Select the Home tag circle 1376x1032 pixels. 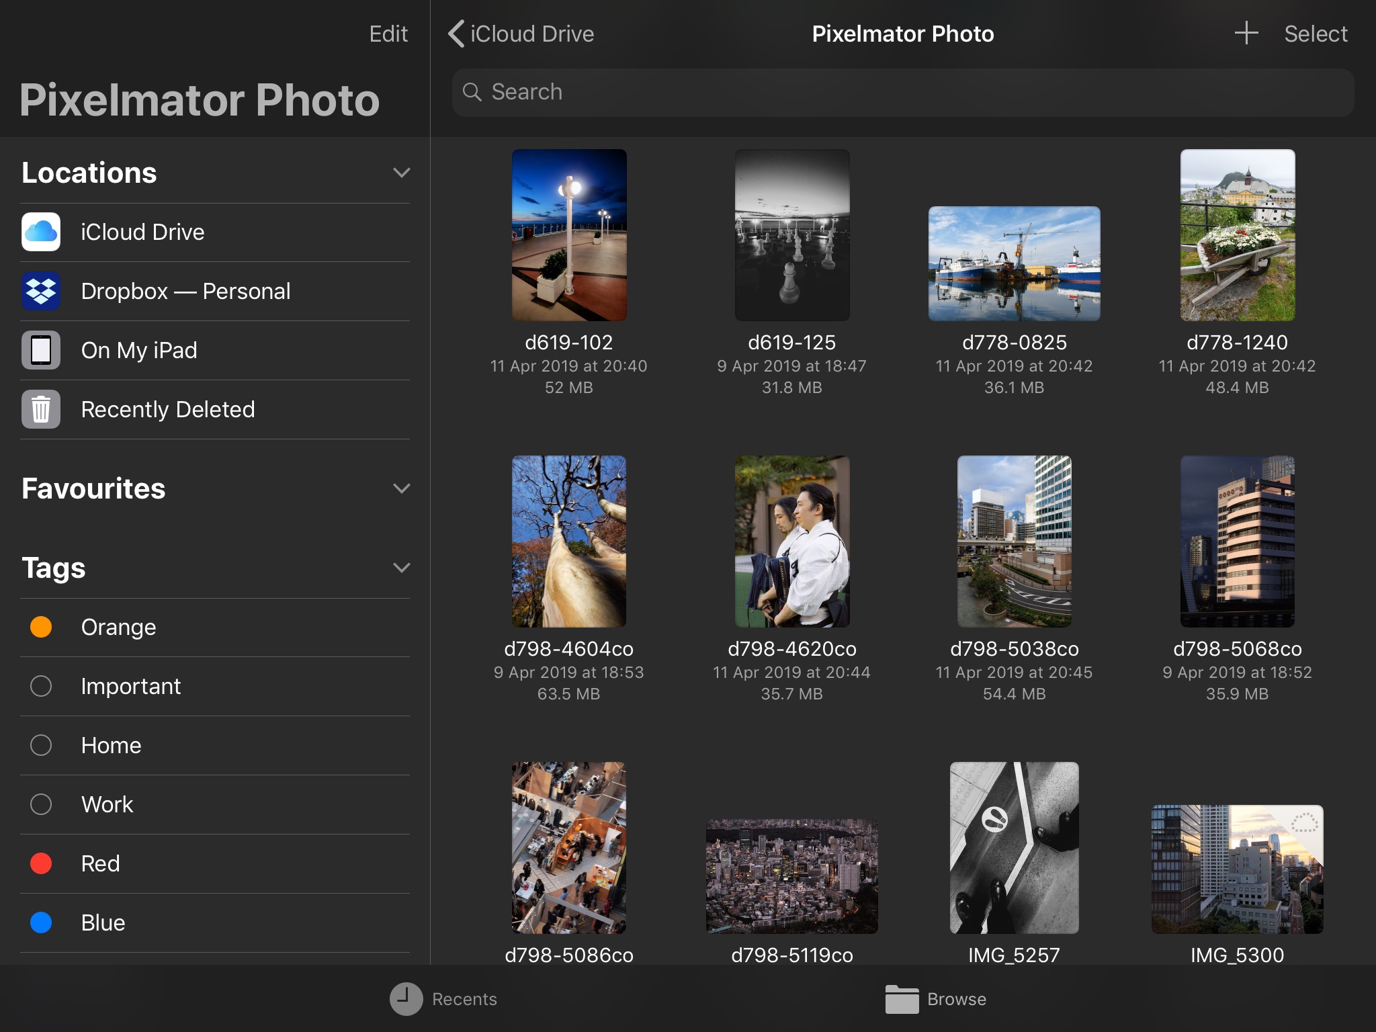pos(41,745)
